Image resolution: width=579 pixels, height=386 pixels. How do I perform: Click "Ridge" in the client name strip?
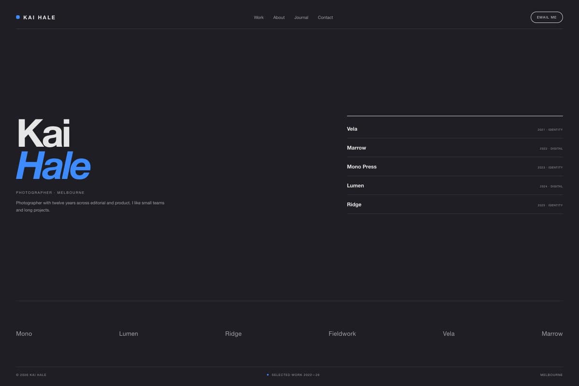[234, 333]
